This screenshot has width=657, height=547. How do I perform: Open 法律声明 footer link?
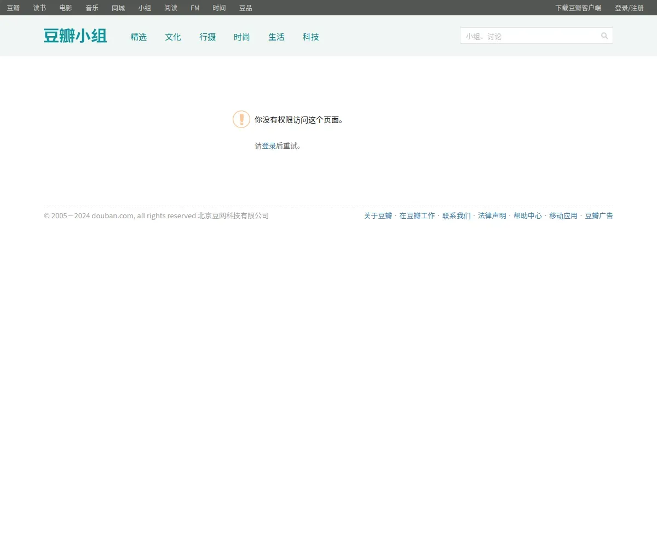click(492, 216)
